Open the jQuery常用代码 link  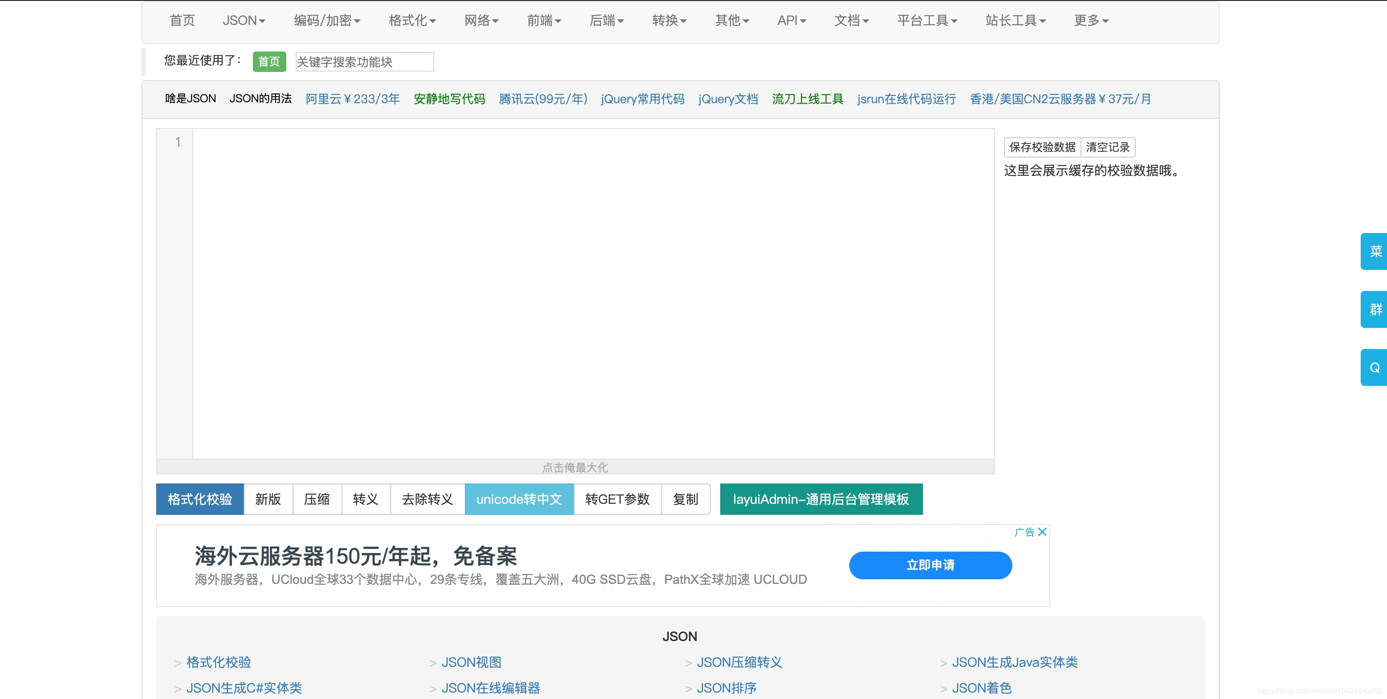coord(642,99)
